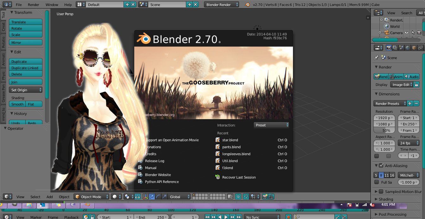Click the Blender logo icon in header
The height and width of the screenshot is (219, 425).
pyautogui.click(x=247, y=4)
